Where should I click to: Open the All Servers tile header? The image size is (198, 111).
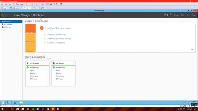click(63, 64)
